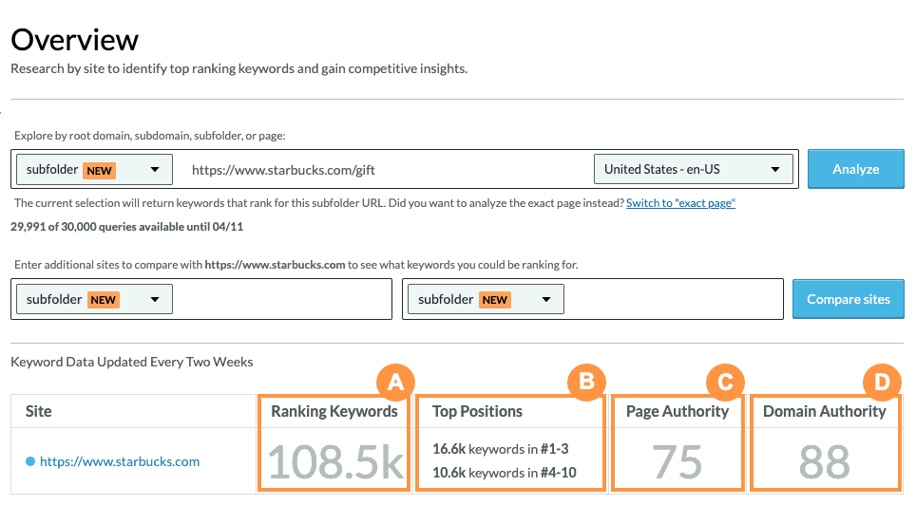Open the https://www.starbucks.com site link
Viewport: 916px width, 505px height.
(x=120, y=462)
